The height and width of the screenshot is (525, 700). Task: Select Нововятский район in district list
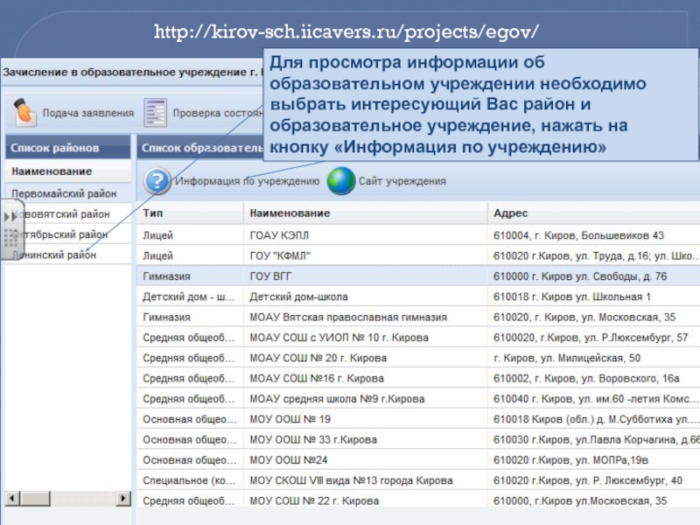[x=68, y=213]
